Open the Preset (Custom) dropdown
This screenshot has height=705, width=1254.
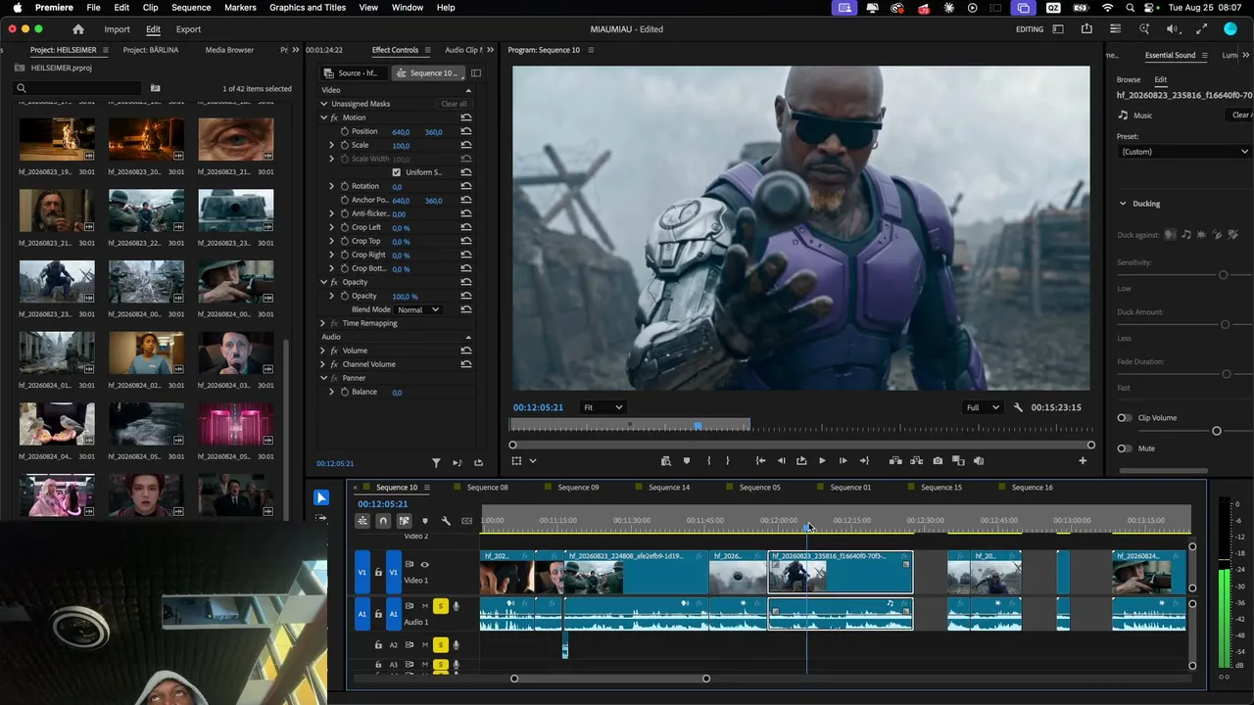tap(1184, 152)
